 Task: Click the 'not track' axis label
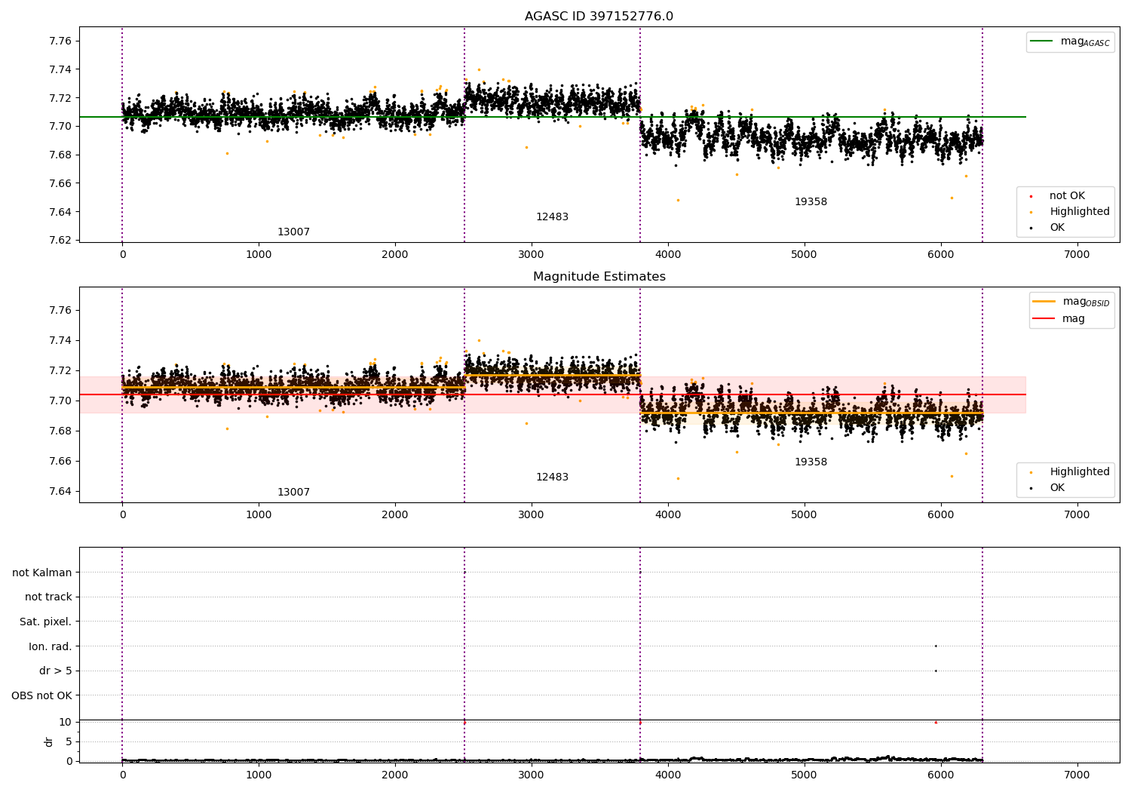pos(48,597)
